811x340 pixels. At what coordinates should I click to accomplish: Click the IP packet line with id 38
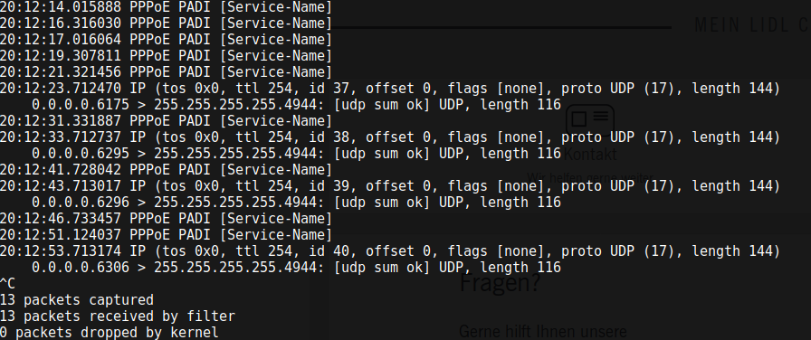pos(389,137)
